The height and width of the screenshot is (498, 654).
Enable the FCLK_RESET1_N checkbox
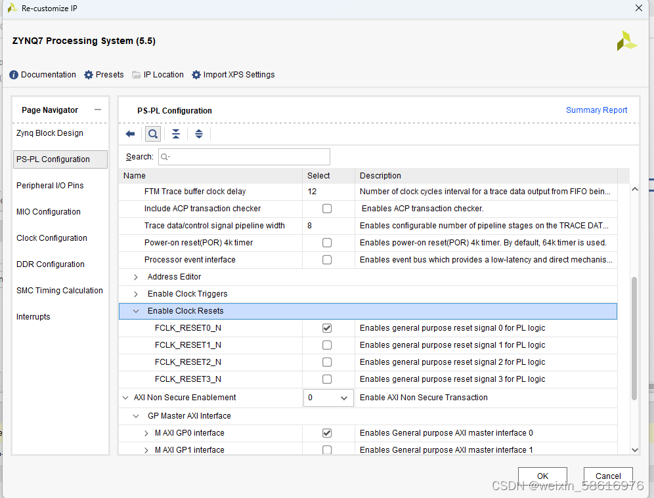(327, 345)
